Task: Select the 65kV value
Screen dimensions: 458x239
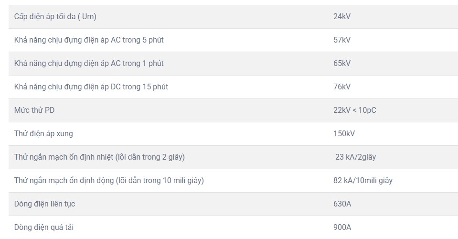Action: tap(342, 64)
